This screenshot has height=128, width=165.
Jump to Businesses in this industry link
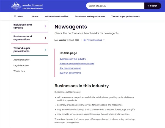[x=73, y=59]
